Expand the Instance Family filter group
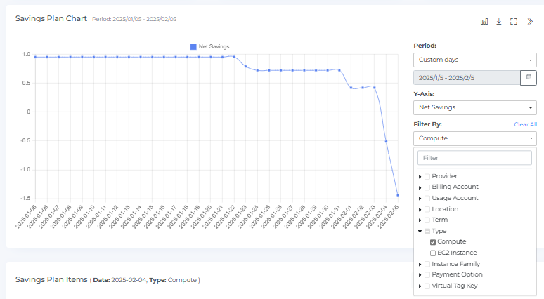The width and height of the screenshot is (544, 299). (420, 265)
